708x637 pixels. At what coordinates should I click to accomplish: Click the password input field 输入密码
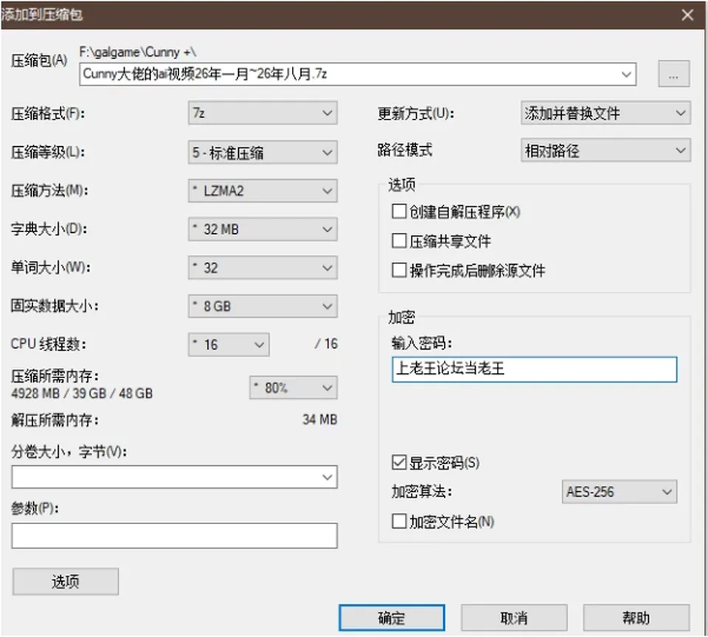click(534, 369)
